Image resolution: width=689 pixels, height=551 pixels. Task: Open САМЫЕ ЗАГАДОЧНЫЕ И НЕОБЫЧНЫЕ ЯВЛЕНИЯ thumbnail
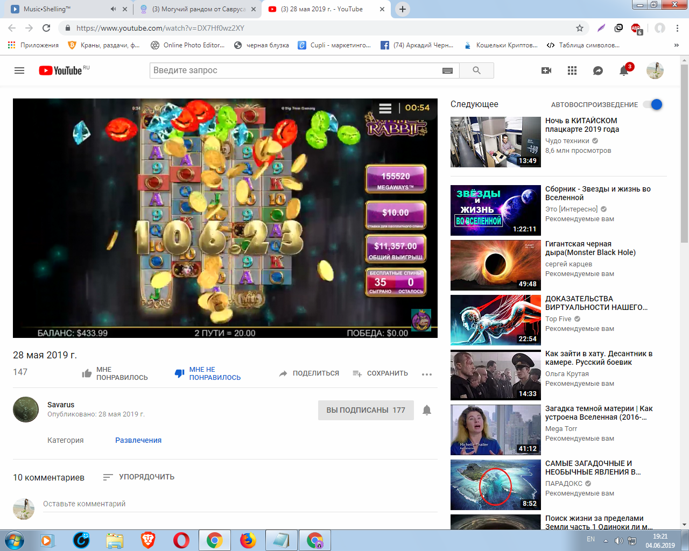coord(496,485)
